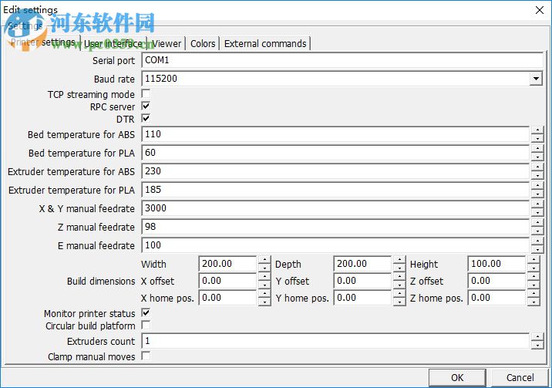
Task: Click Bed temperature for PLA field
Action: (x=335, y=153)
